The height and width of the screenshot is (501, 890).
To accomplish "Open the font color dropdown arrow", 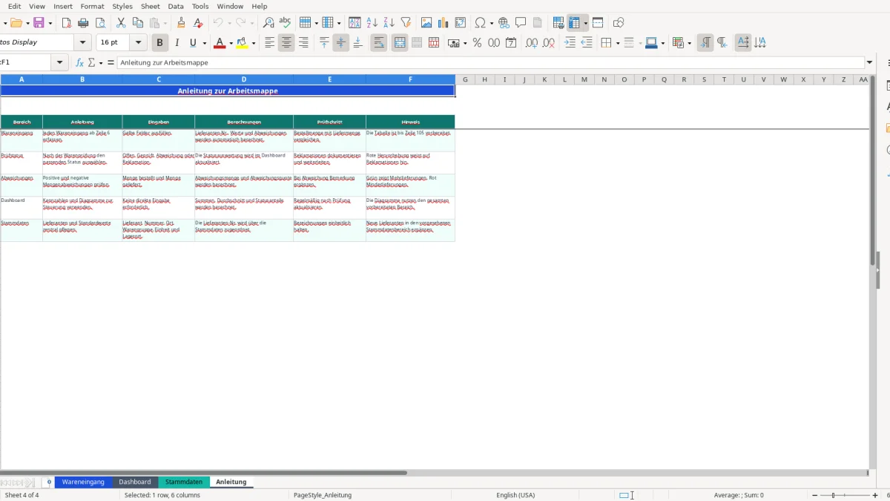I will (231, 43).
